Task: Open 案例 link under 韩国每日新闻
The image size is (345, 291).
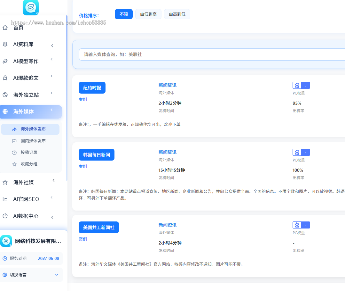Action: coord(83,166)
